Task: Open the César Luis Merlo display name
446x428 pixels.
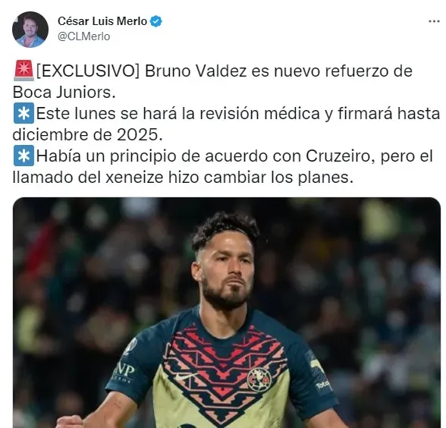Action: [x=102, y=21]
